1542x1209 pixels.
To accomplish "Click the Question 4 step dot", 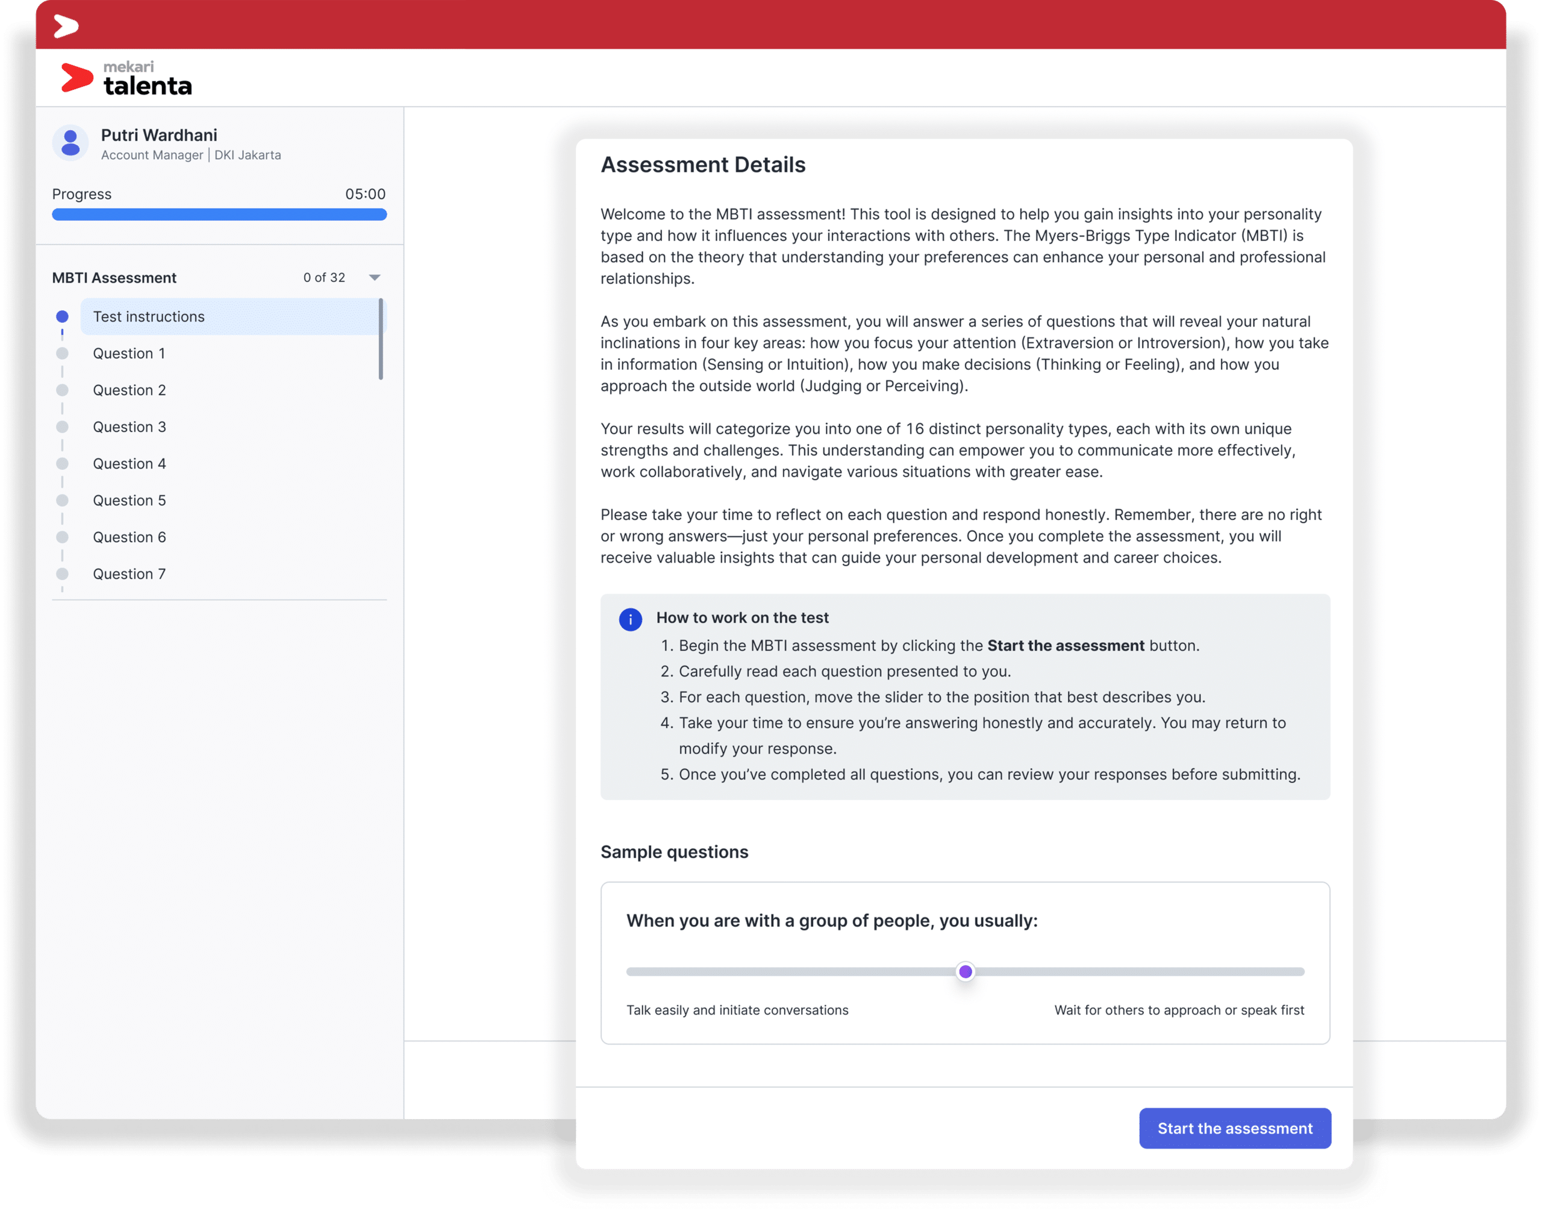I will [62, 464].
